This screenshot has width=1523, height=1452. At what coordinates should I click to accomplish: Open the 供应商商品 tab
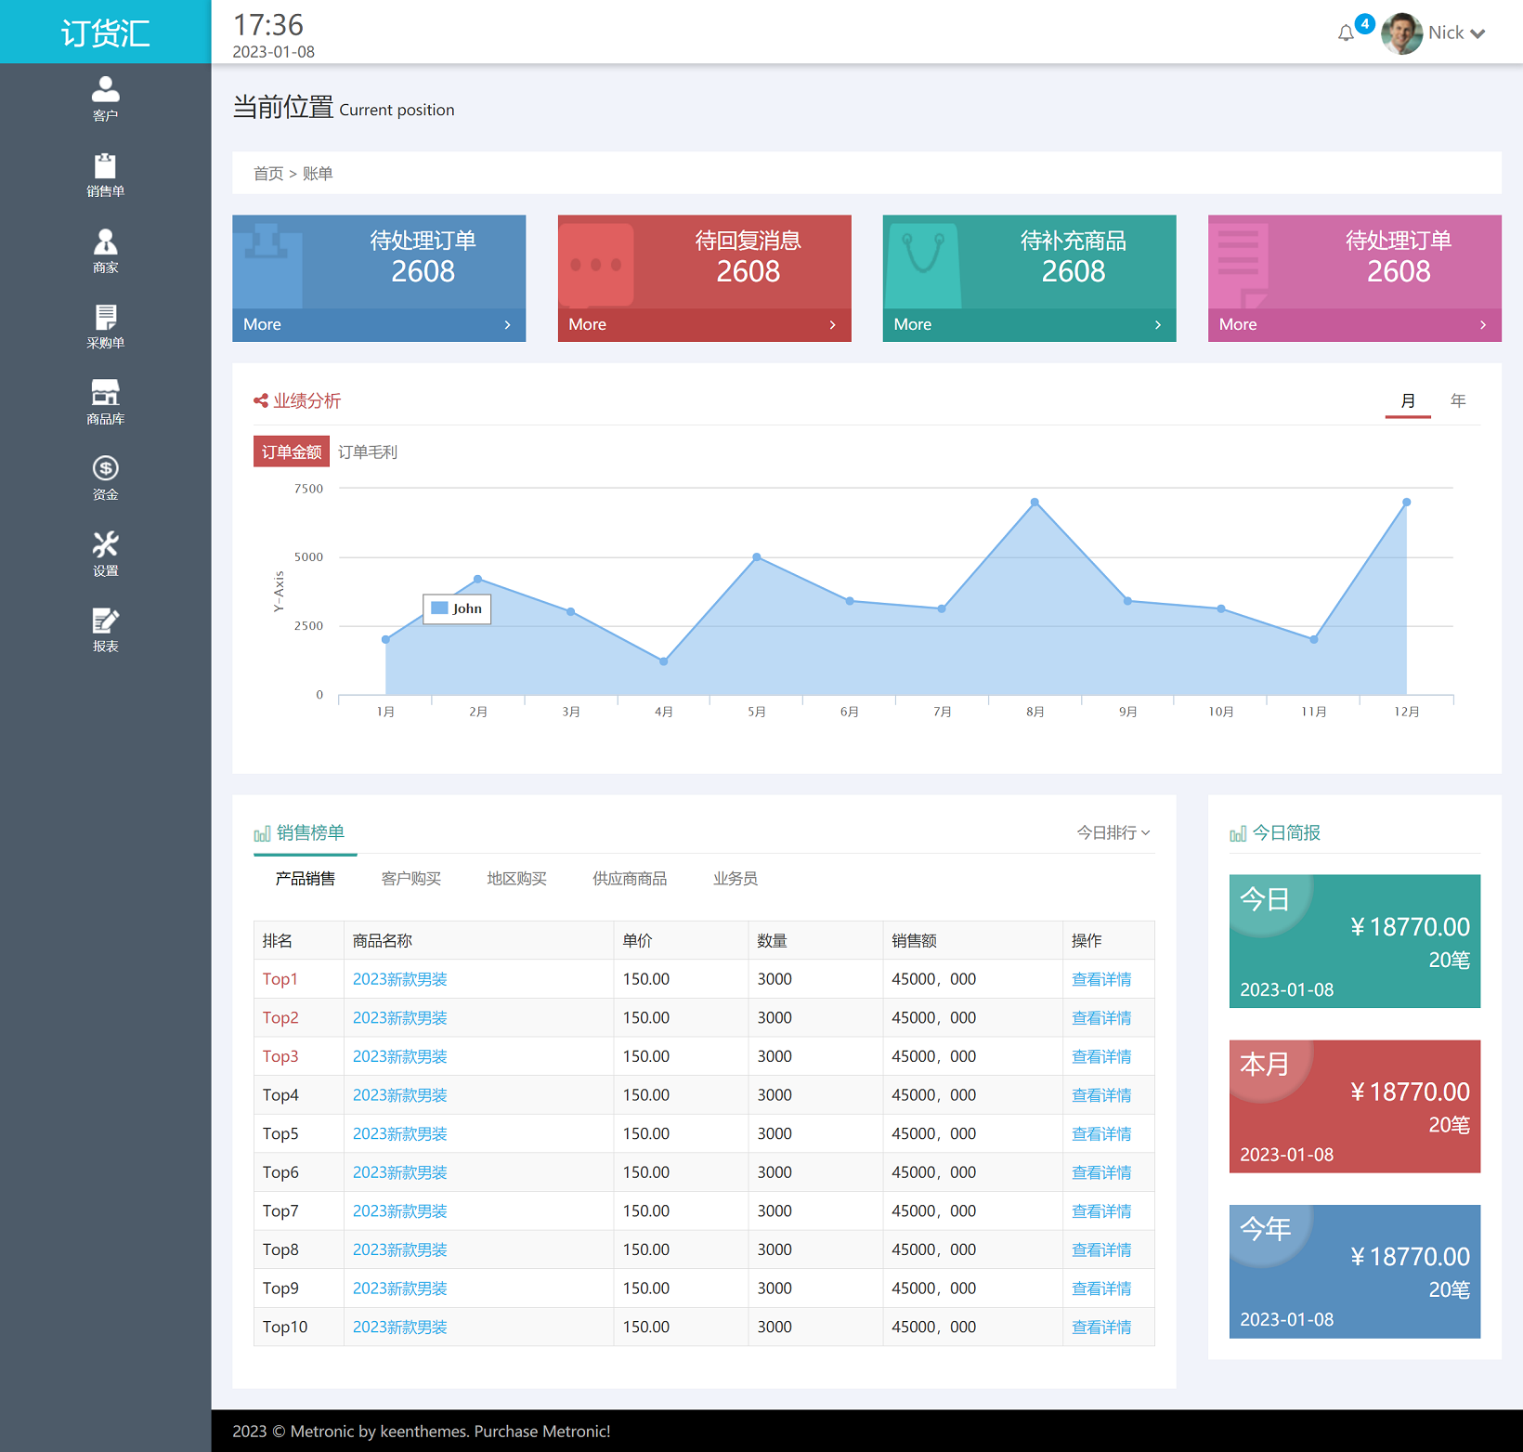click(629, 878)
